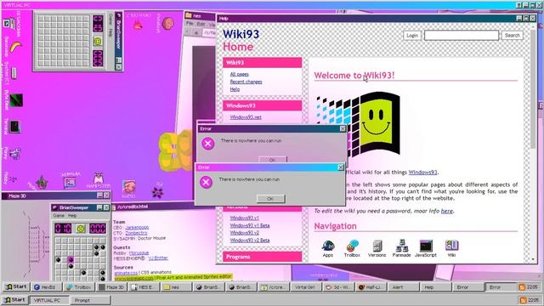Open Help menu in lower BrianSweeper window
Screen dimensions: 544x306
[x=72, y=216]
